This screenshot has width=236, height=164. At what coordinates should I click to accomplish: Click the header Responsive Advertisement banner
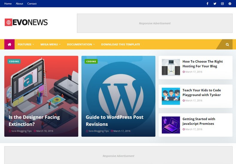point(155,23)
